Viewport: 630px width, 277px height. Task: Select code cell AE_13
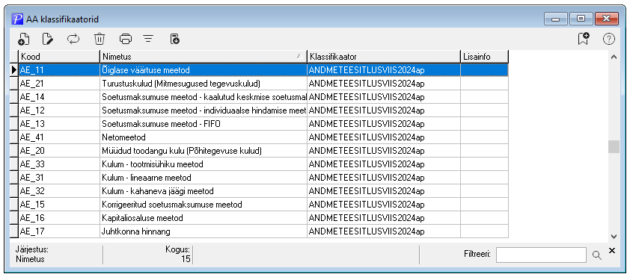(x=59, y=124)
